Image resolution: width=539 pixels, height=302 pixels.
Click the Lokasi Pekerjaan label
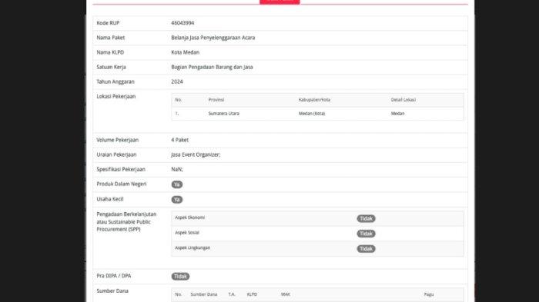(115, 96)
